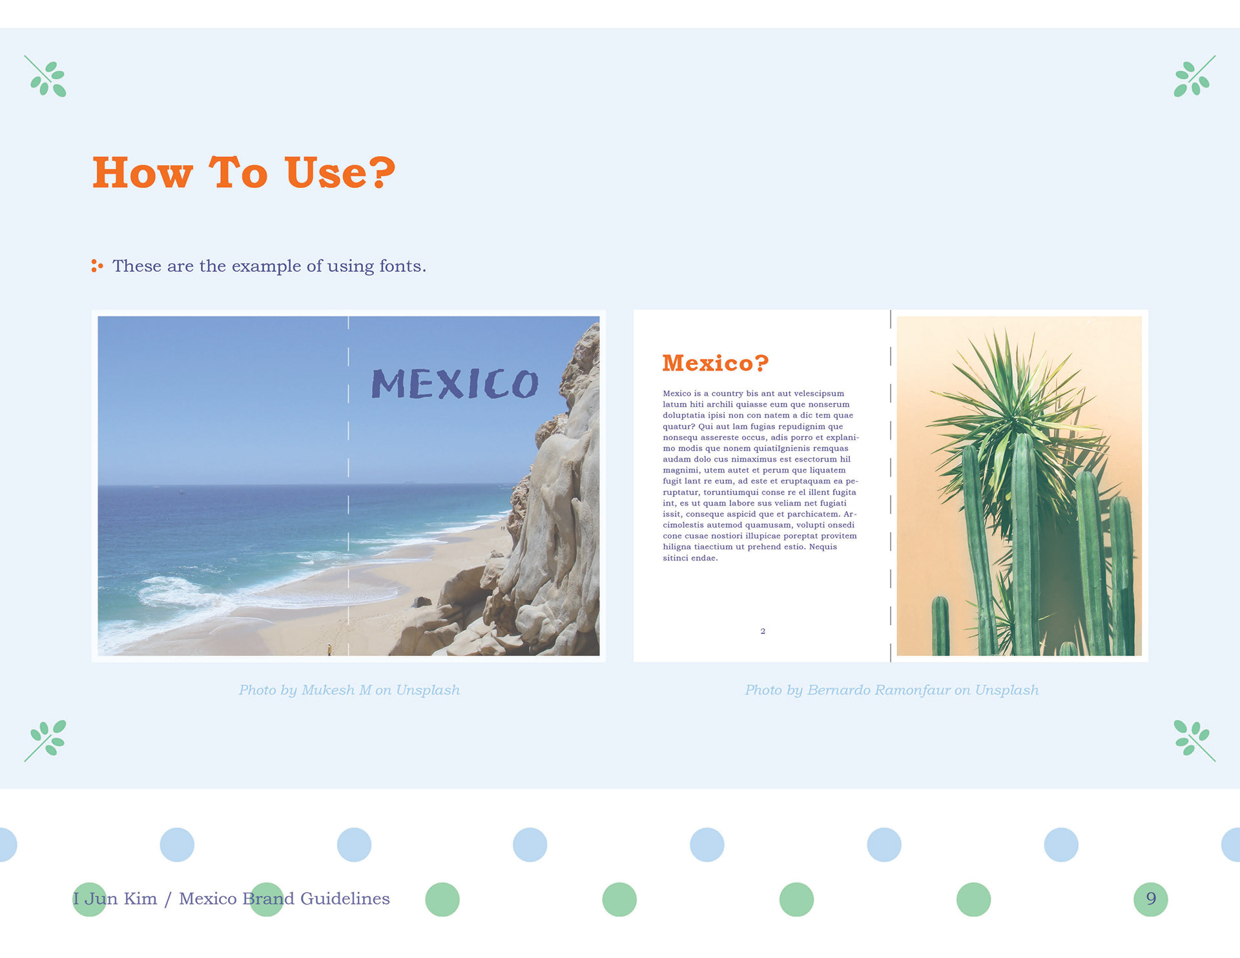1240x958 pixels.
Task: Click the orange "Mexico?" heading
Action: [716, 363]
